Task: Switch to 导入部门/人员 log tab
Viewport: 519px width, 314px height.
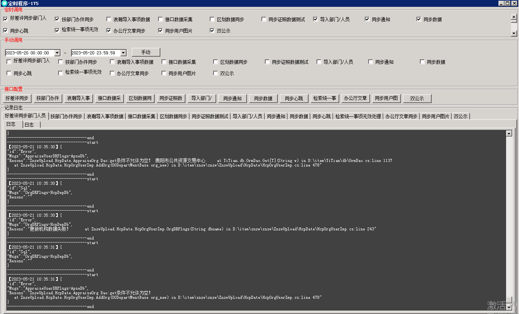Action: coord(247,116)
